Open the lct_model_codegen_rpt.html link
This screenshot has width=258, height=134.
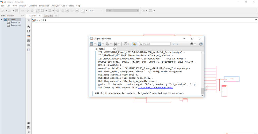pyautogui.click(x=155, y=88)
